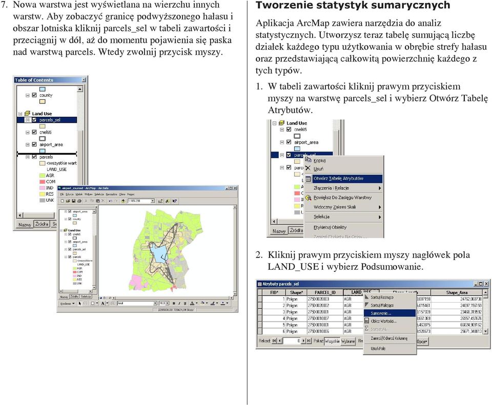Image resolution: width=492 pixels, height=405 pixels.
Task: Collapse county layer in Table of Contents panel
Action: click(28, 95)
